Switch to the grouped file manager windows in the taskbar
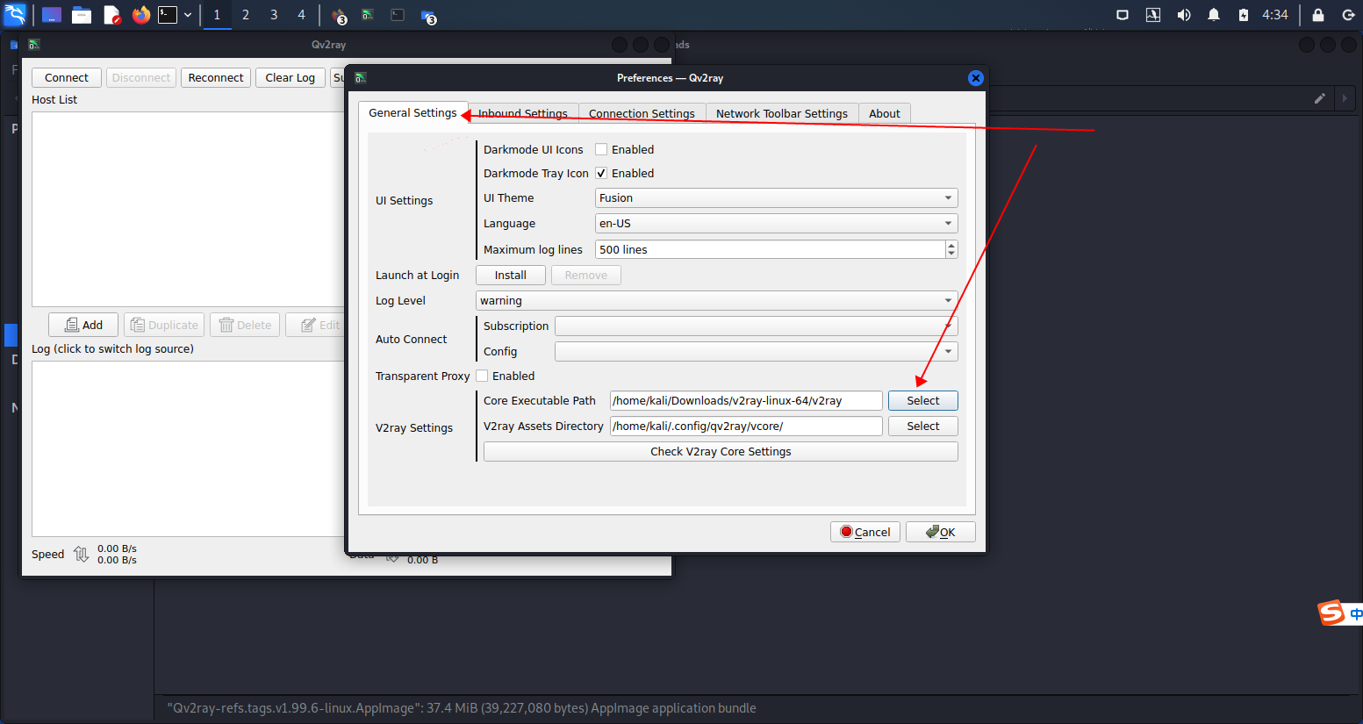Screen dimensions: 1363x724 [x=428, y=16]
